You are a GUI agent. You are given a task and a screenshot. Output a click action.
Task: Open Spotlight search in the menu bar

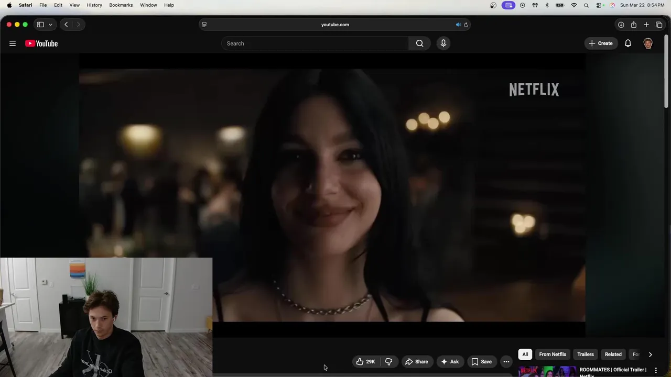[587, 5]
